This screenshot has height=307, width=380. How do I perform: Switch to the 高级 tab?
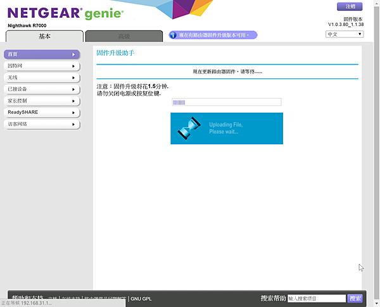click(x=124, y=36)
